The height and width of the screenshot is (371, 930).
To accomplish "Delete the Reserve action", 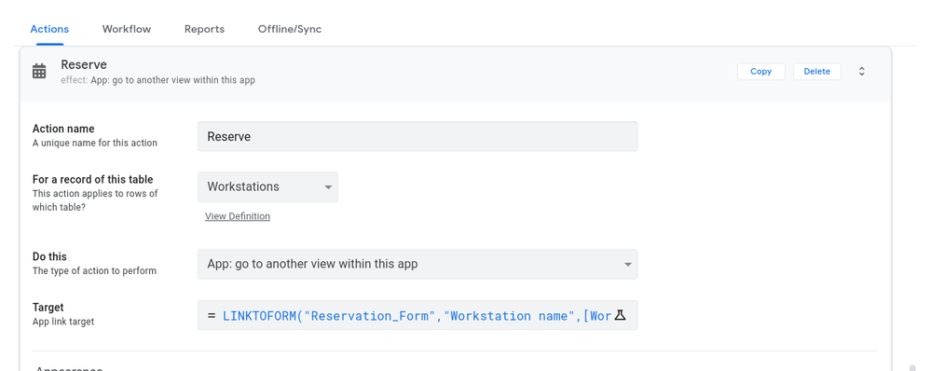I will (x=816, y=71).
